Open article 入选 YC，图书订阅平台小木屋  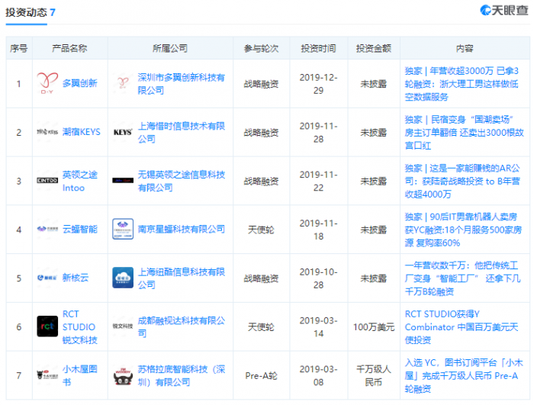pyautogui.click(x=464, y=375)
